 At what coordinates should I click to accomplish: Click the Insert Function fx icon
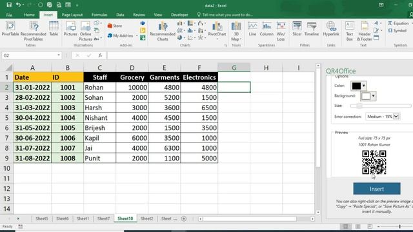(100, 55)
